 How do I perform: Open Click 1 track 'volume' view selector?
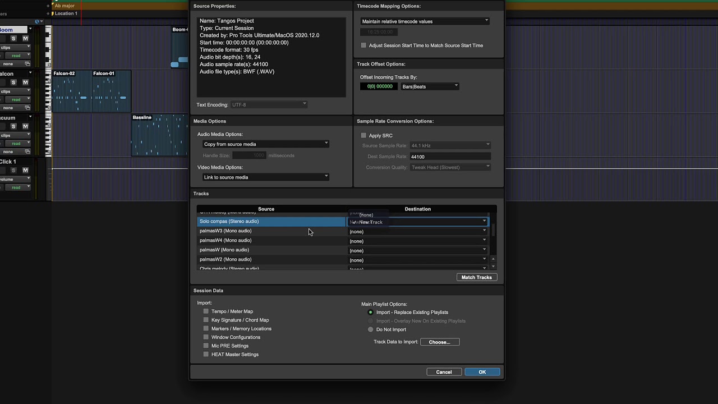point(15,179)
